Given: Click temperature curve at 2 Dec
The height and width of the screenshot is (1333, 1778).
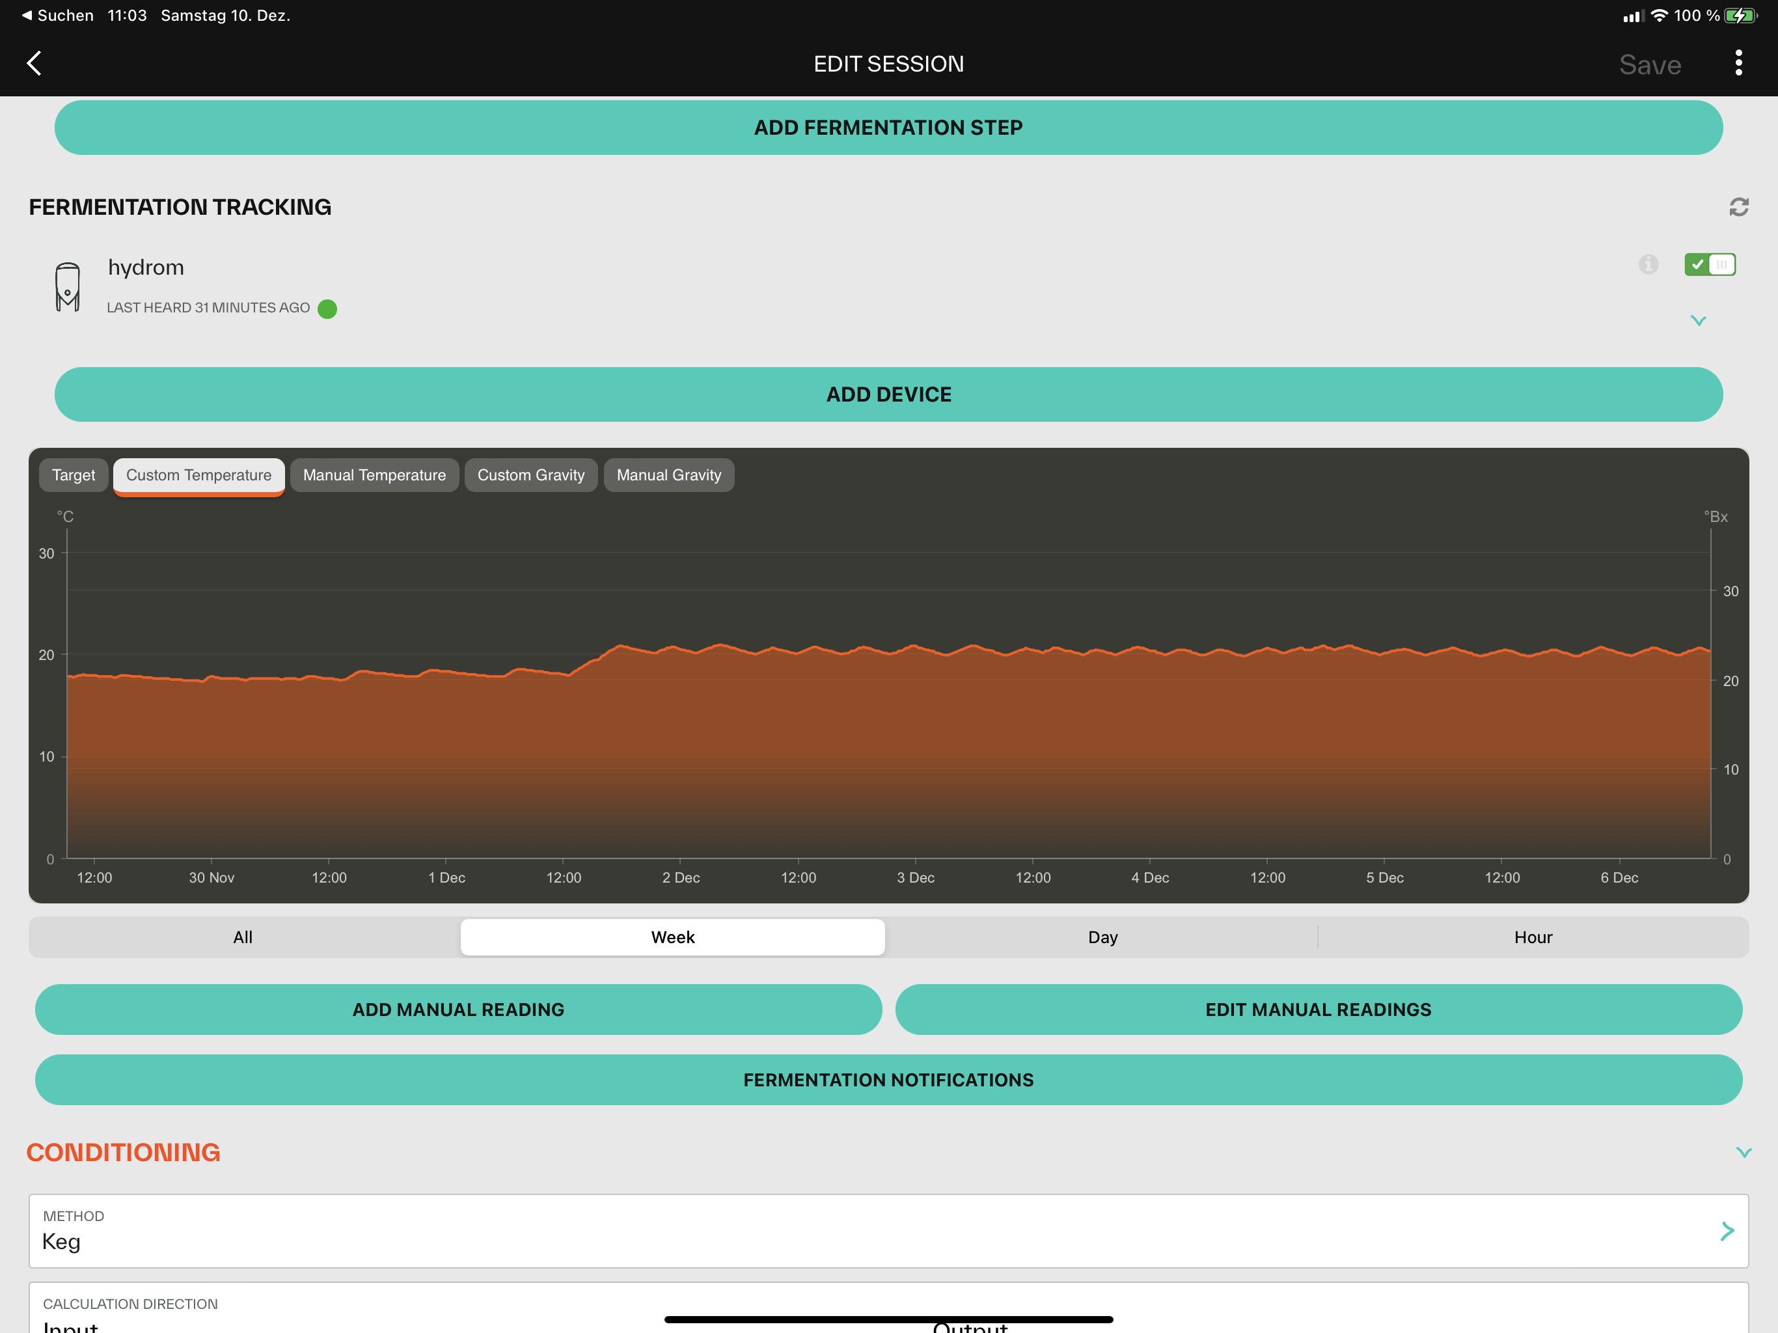Looking at the screenshot, I should pos(680,649).
